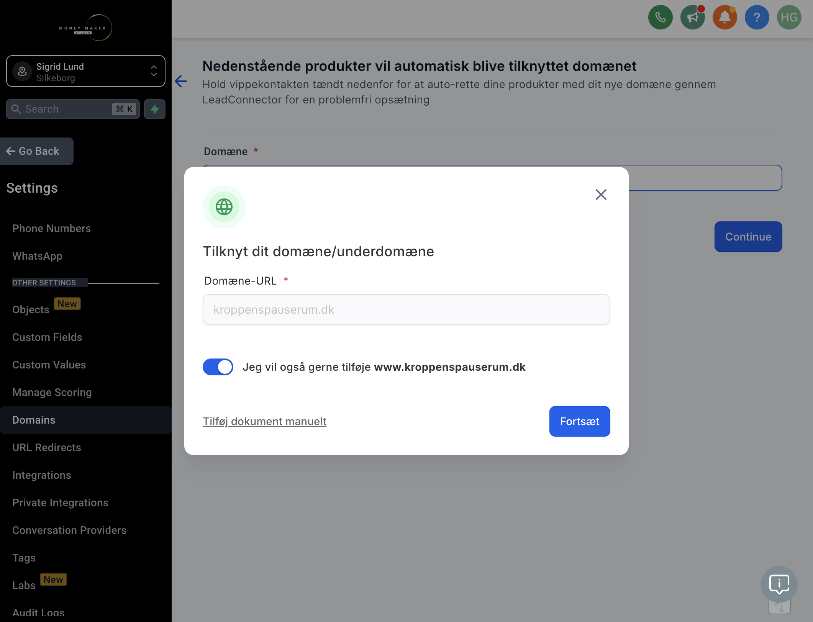The height and width of the screenshot is (622, 813).
Task: Open Labs settings page
Action: point(24,586)
